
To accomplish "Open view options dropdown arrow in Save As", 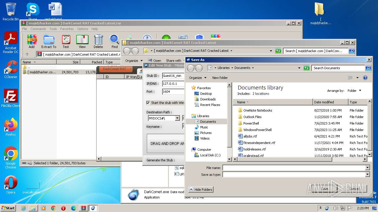I will [x=357, y=78].
